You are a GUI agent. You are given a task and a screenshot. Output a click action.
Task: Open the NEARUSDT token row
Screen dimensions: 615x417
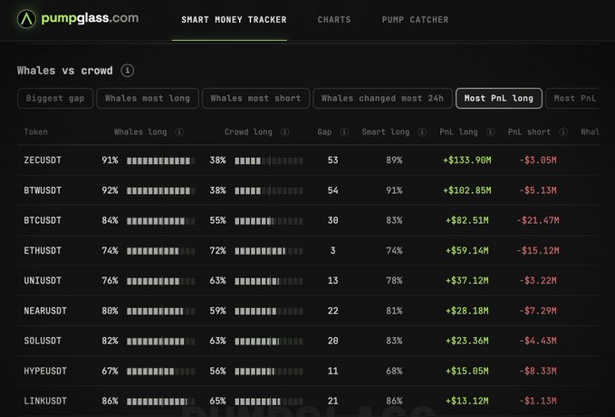tap(308, 311)
